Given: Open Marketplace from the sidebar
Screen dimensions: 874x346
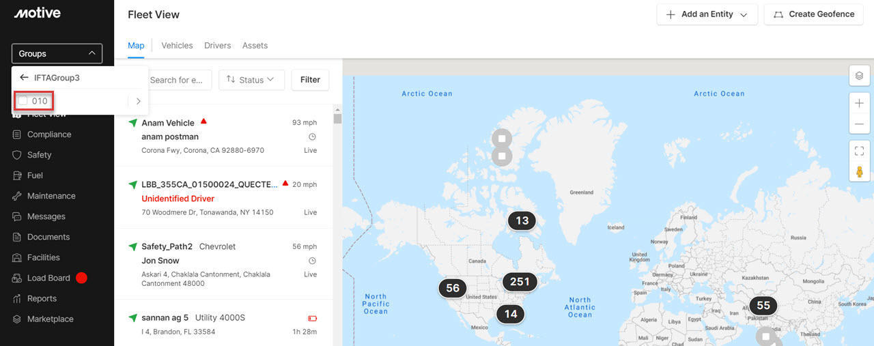Looking at the screenshot, I should point(50,319).
